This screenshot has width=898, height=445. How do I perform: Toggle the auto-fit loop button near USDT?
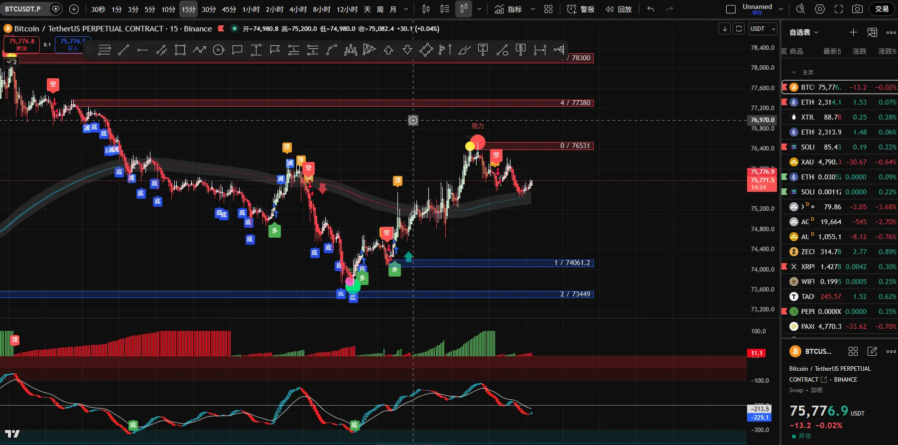(x=739, y=29)
